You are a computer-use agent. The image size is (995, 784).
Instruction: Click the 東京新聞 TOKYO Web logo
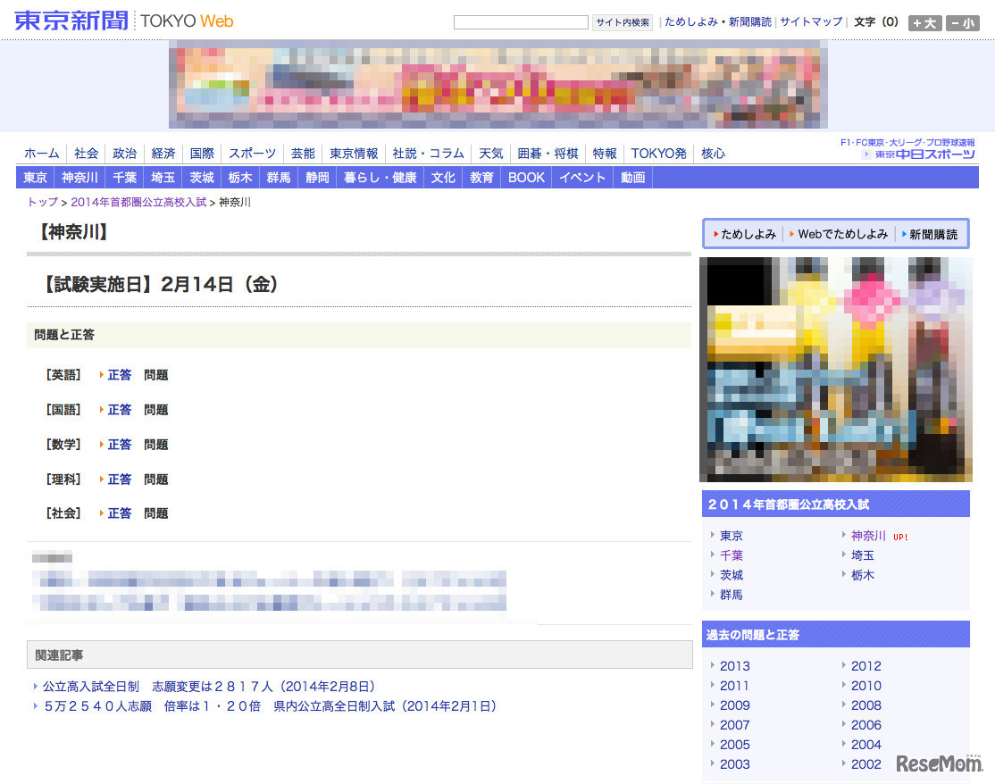click(124, 21)
